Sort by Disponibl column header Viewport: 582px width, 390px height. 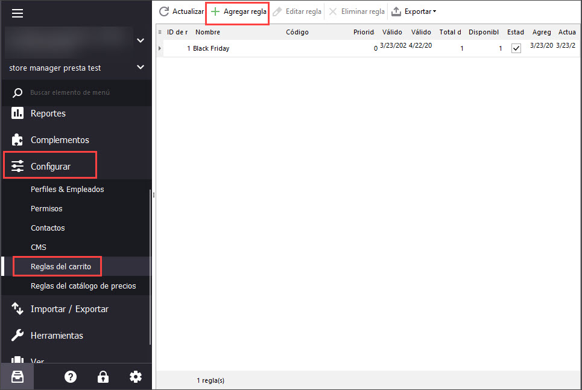pos(484,32)
